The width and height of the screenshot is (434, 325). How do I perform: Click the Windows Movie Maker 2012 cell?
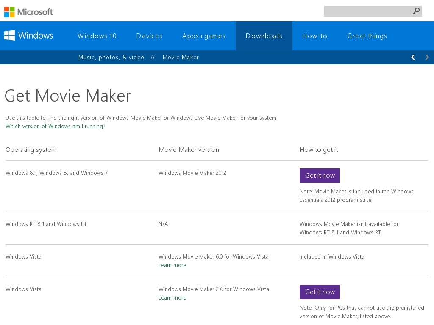tap(192, 173)
